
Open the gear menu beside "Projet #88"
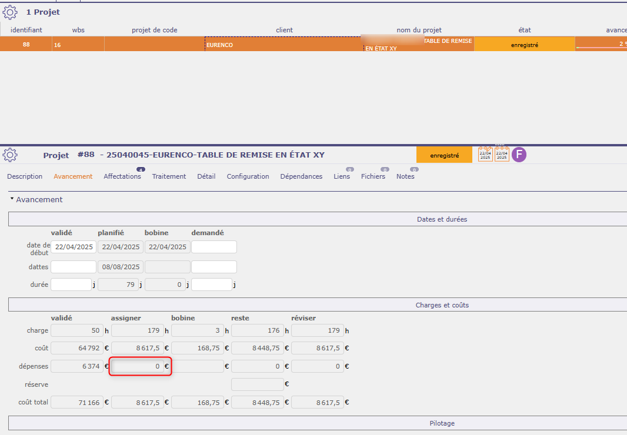coord(10,155)
